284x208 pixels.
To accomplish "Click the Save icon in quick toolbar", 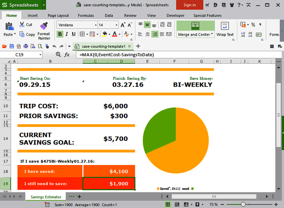I will click(x=12, y=46).
